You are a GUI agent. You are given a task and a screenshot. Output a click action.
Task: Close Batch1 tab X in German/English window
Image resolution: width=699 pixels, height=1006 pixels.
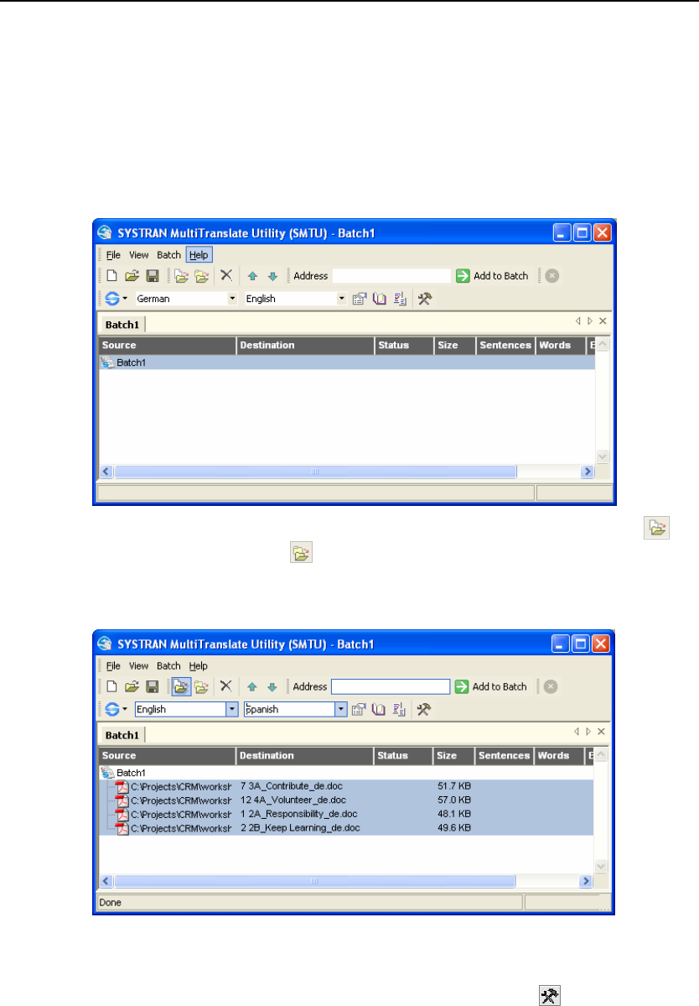[x=603, y=321]
